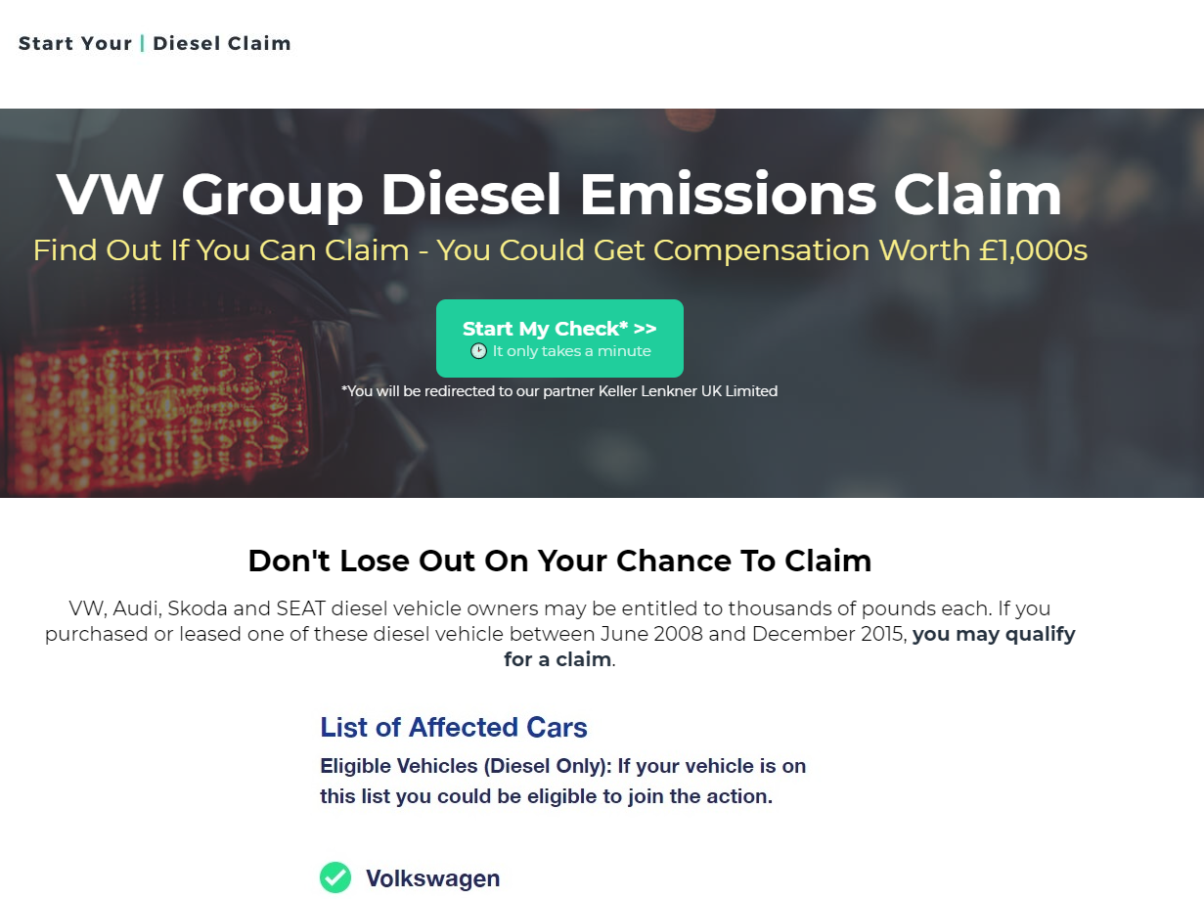Click the "Diesel Claim" part of the logo
Viewport: 1204px width, 899px height.
pyautogui.click(x=222, y=43)
